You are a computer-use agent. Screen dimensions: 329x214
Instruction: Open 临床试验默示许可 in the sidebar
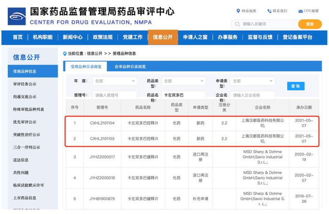[29, 185]
